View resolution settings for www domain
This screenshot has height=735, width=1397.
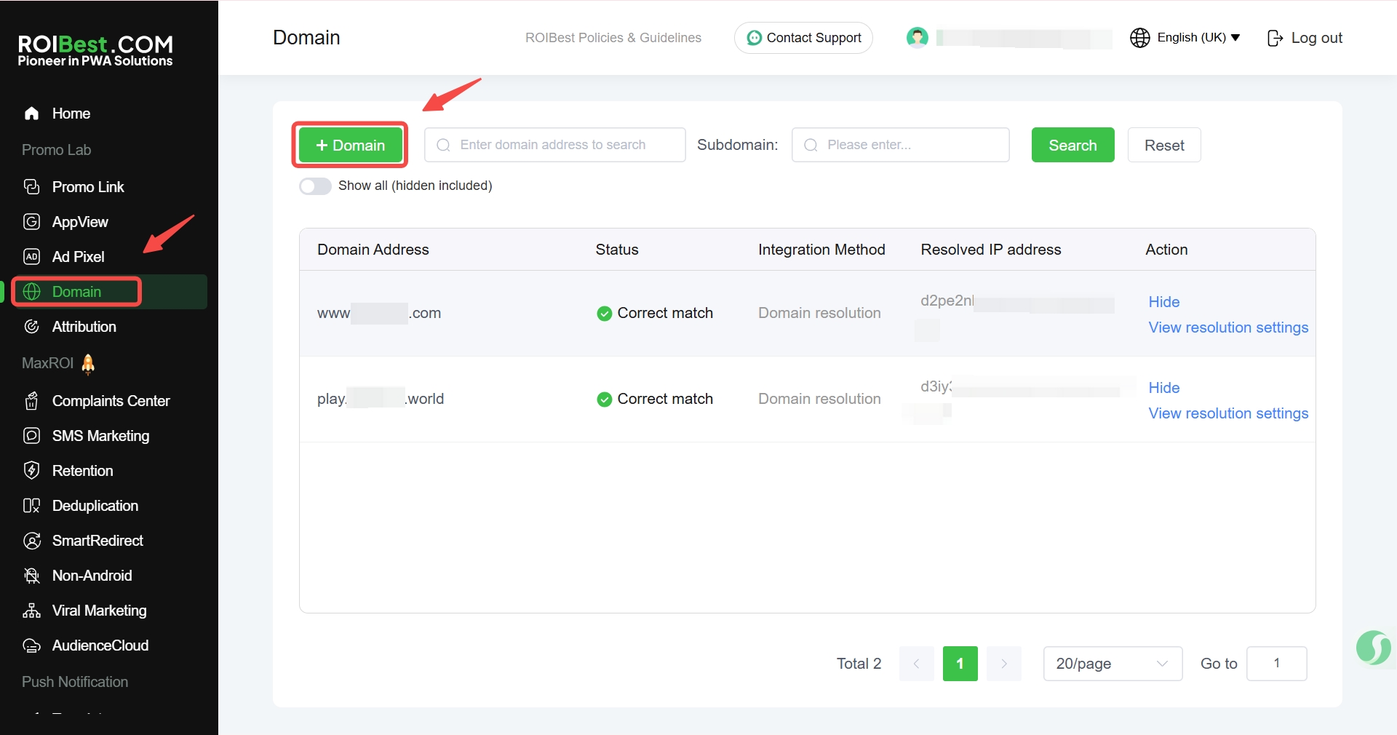1228,327
